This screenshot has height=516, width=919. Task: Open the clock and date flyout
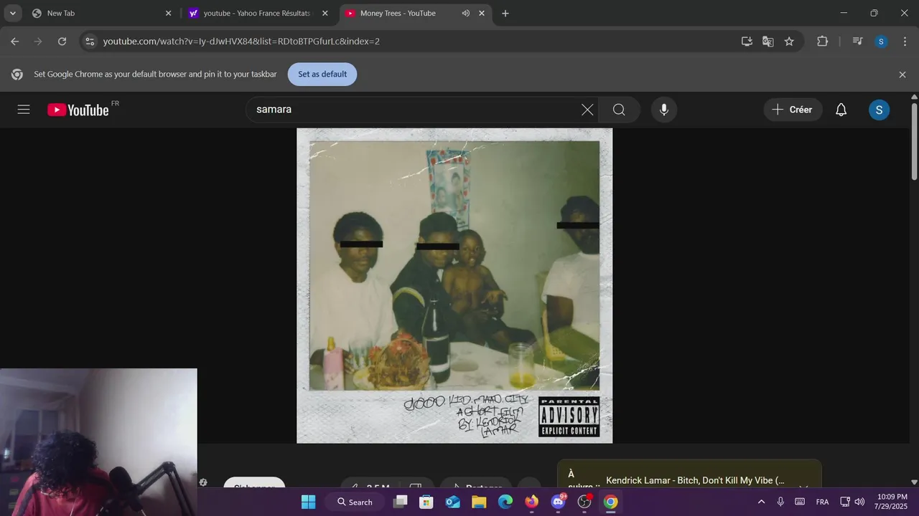[x=892, y=502]
